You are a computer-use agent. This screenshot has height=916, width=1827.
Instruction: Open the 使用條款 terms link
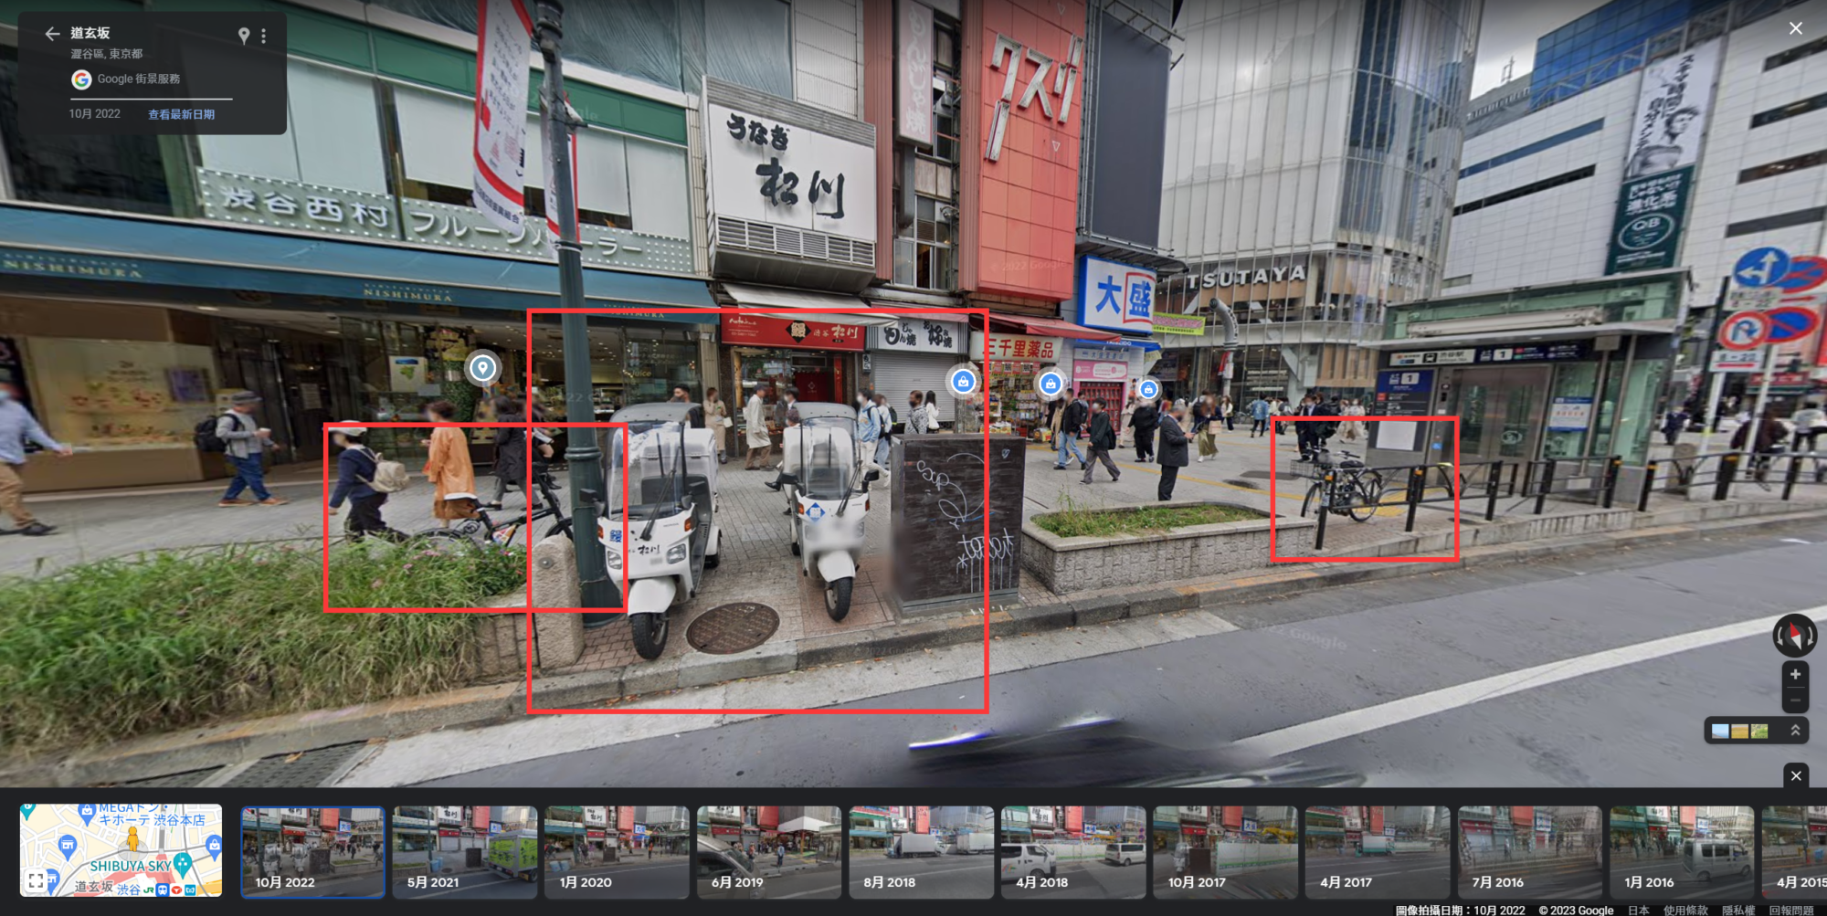1685,910
